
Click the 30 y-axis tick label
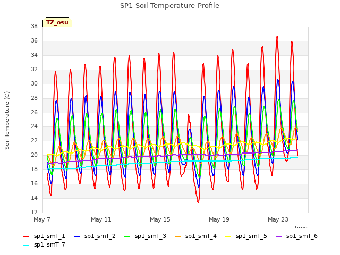(34, 84)
